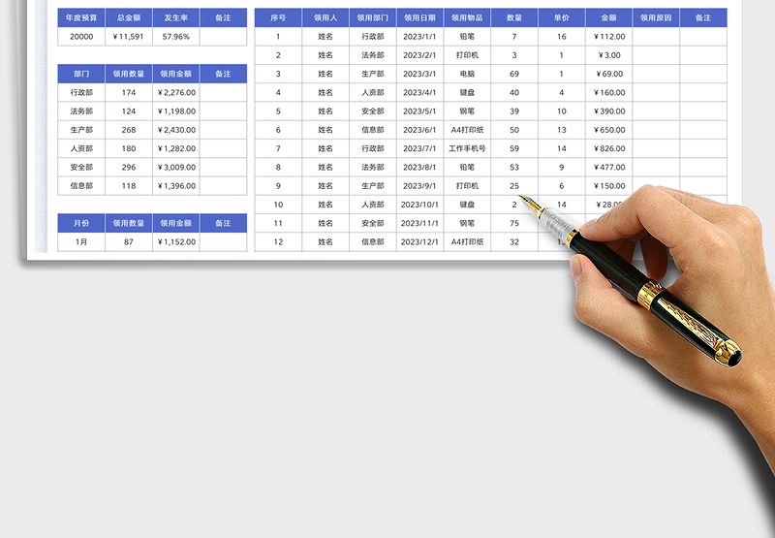Select the ¥1,198.00 amount for 法务部
This screenshot has width=775, height=538.
point(176,111)
